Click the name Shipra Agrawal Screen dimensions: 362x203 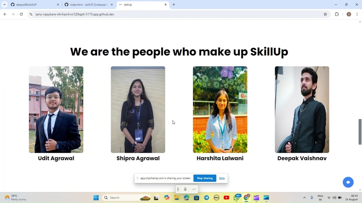[138, 158]
